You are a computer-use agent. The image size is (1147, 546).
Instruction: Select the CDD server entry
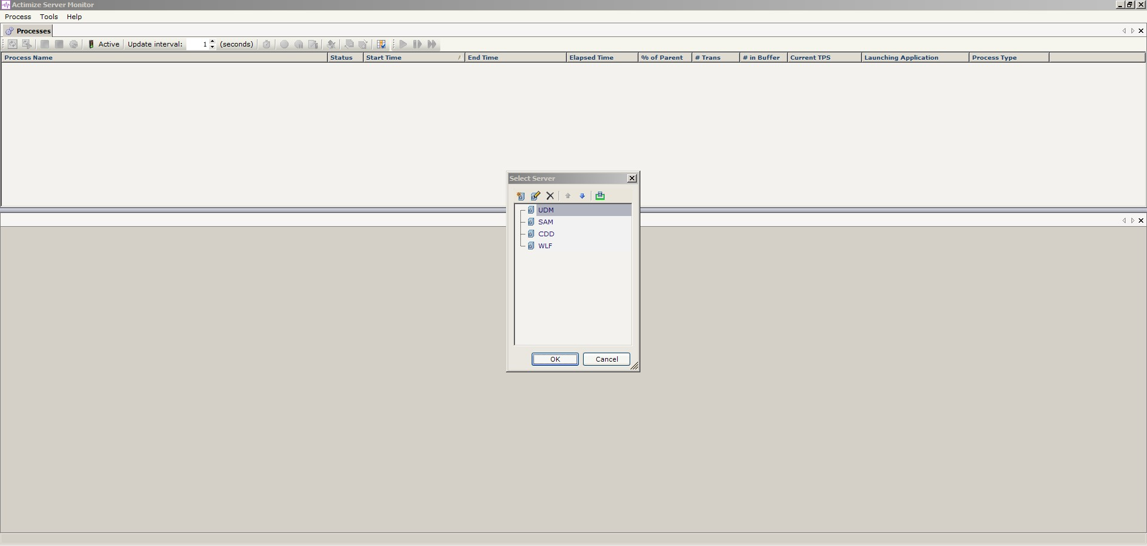tap(546, 234)
